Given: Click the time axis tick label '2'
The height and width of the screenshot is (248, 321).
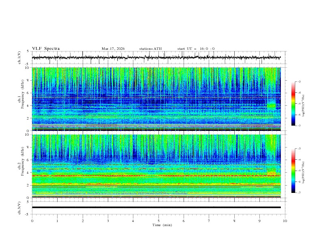Looking at the screenshot, I should pos(83,221).
